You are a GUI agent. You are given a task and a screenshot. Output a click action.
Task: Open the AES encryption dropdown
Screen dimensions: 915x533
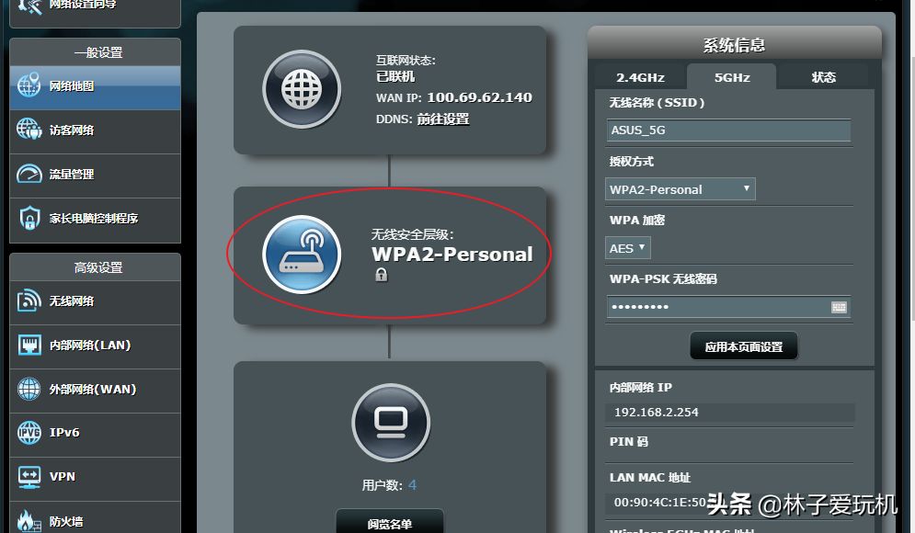click(x=628, y=248)
